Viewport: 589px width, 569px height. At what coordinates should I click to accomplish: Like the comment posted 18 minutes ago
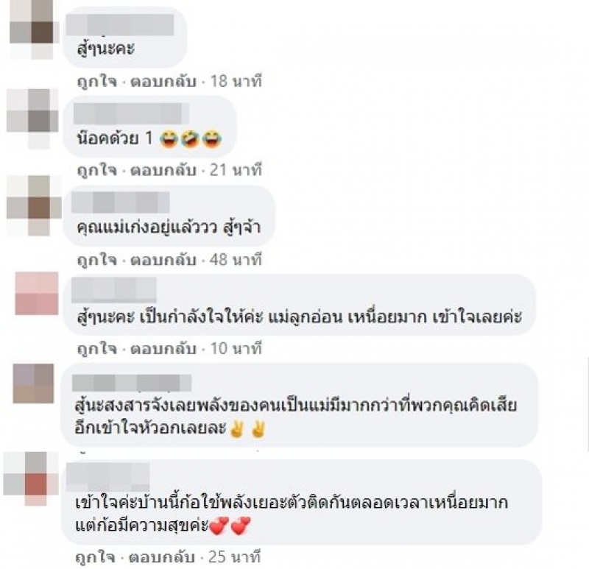point(97,81)
